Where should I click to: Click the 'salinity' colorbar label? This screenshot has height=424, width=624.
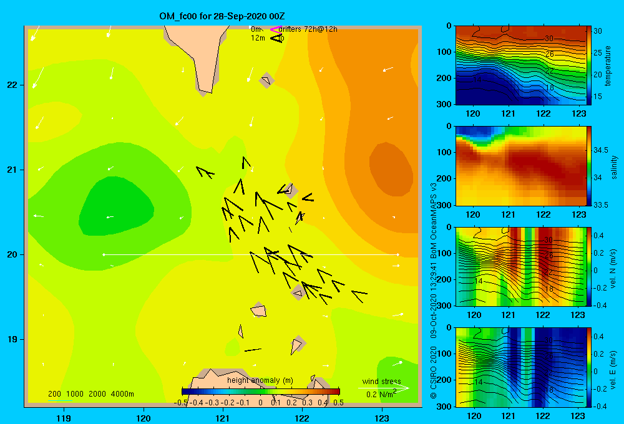[x=614, y=167]
